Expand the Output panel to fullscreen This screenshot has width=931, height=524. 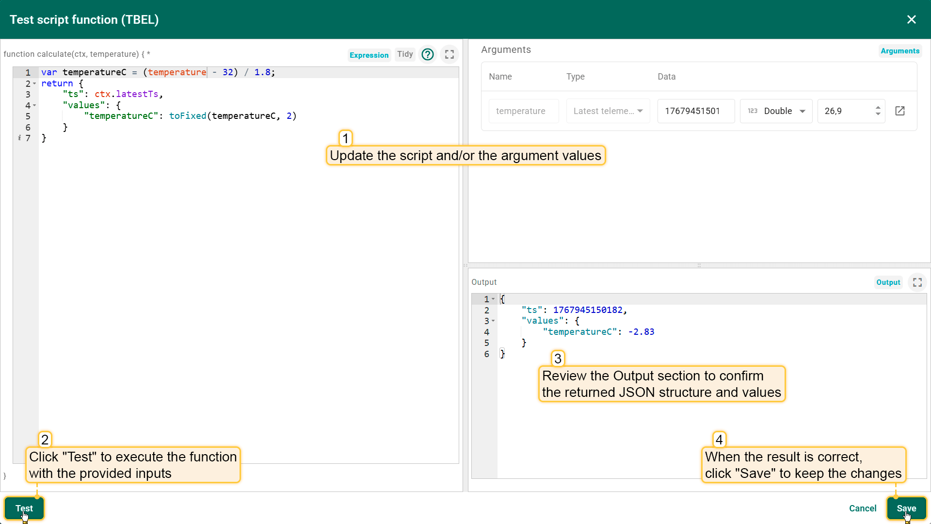[x=917, y=282]
